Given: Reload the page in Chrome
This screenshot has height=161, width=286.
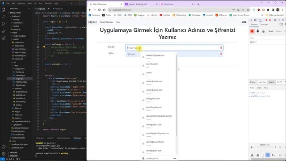Looking at the screenshot, I should (99, 10).
